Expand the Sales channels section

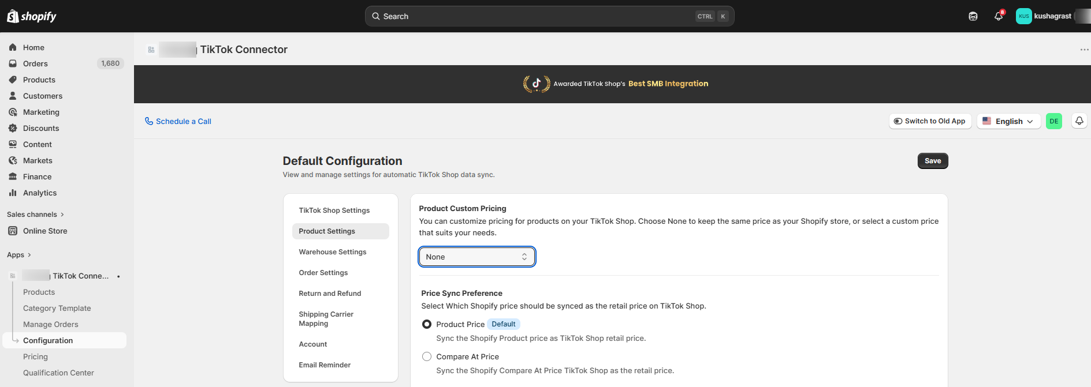(35, 215)
